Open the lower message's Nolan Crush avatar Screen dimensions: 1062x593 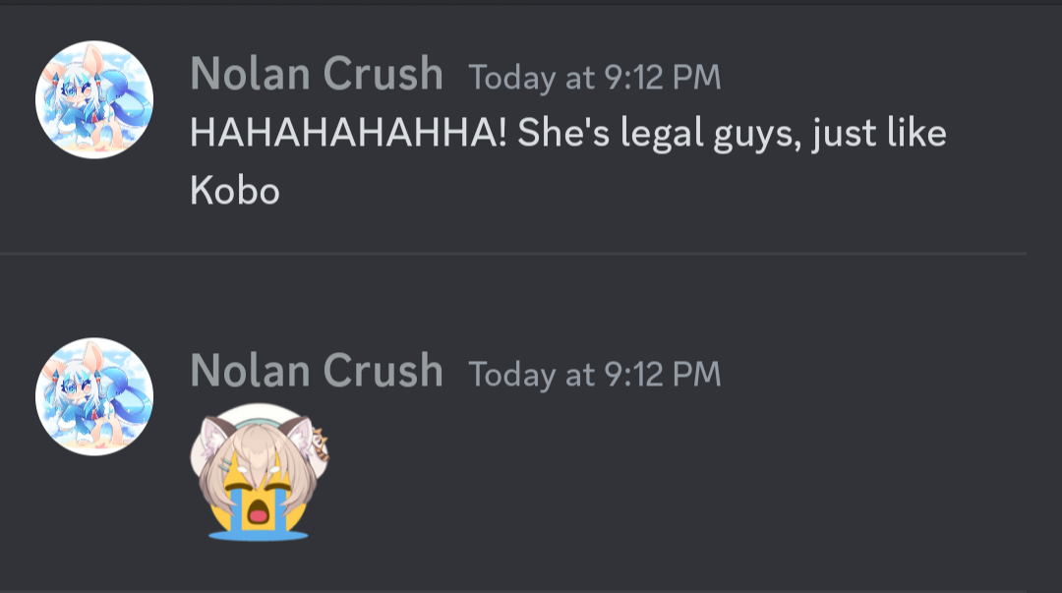[x=94, y=396]
